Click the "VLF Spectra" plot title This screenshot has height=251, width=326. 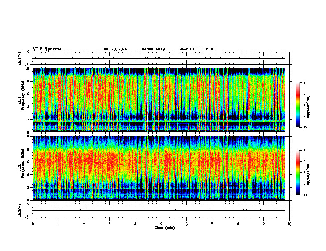click(47, 49)
